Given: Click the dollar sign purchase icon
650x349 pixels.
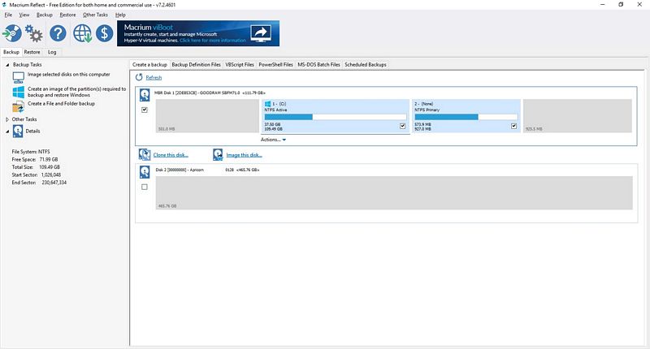Looking at the screenshot, I should tap(105, 33).
